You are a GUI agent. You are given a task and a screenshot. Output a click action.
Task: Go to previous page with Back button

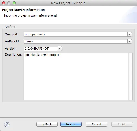coord(47,124)
